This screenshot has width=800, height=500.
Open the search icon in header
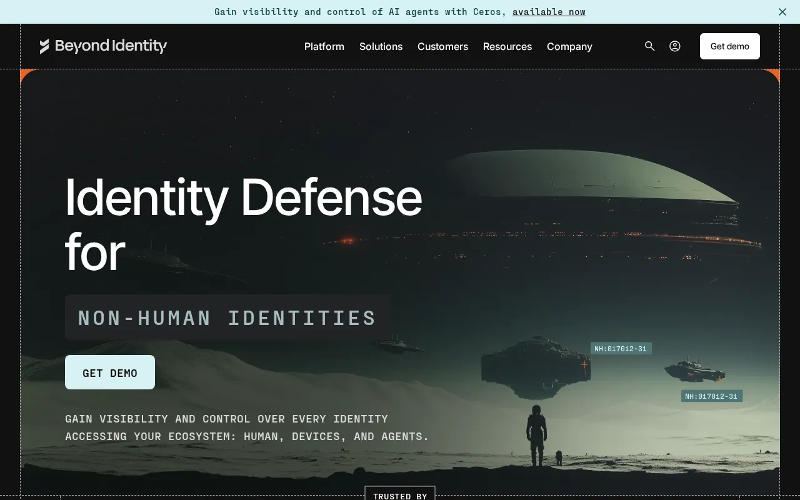650,46
